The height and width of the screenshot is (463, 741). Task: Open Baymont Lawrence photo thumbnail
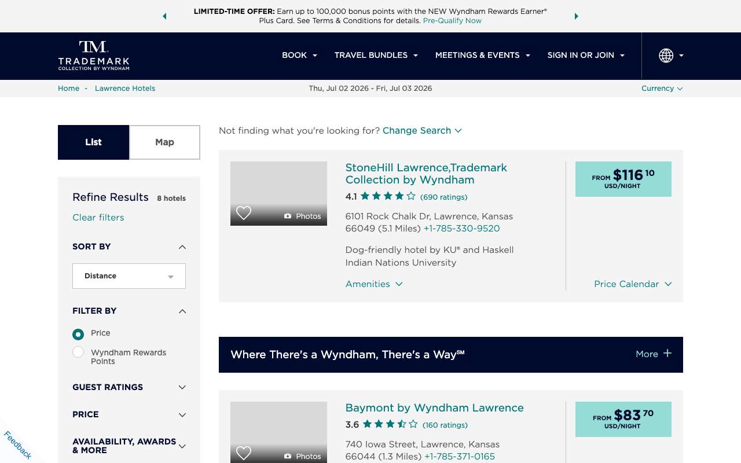278,432
